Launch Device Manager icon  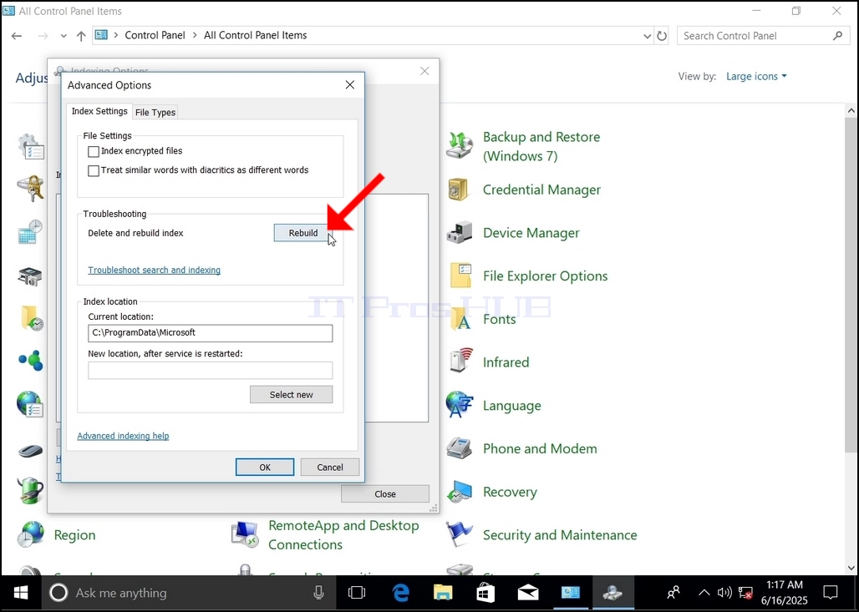point(459,233)
